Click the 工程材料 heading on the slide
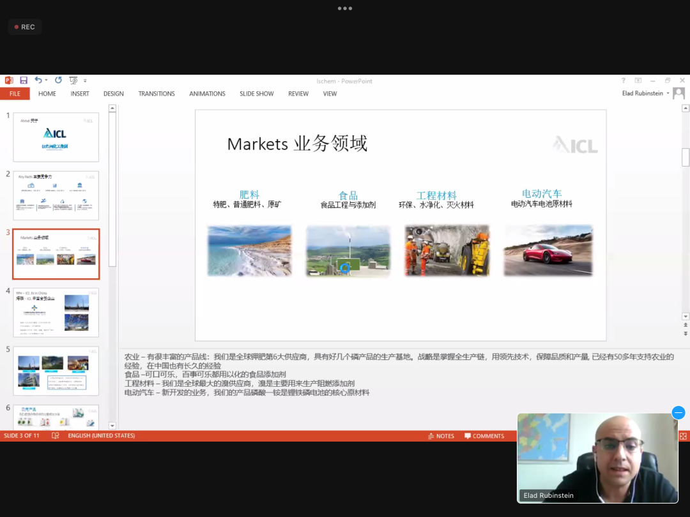Image resolution: width=690 pixels, height=517 pixels. pos(436,195)
